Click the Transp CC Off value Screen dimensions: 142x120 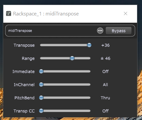[105, 111]
